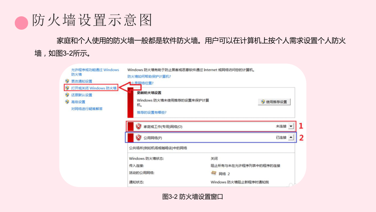376x212 pixels.
Task: Click the 网络 2 network icon
Action: [214, 173]
